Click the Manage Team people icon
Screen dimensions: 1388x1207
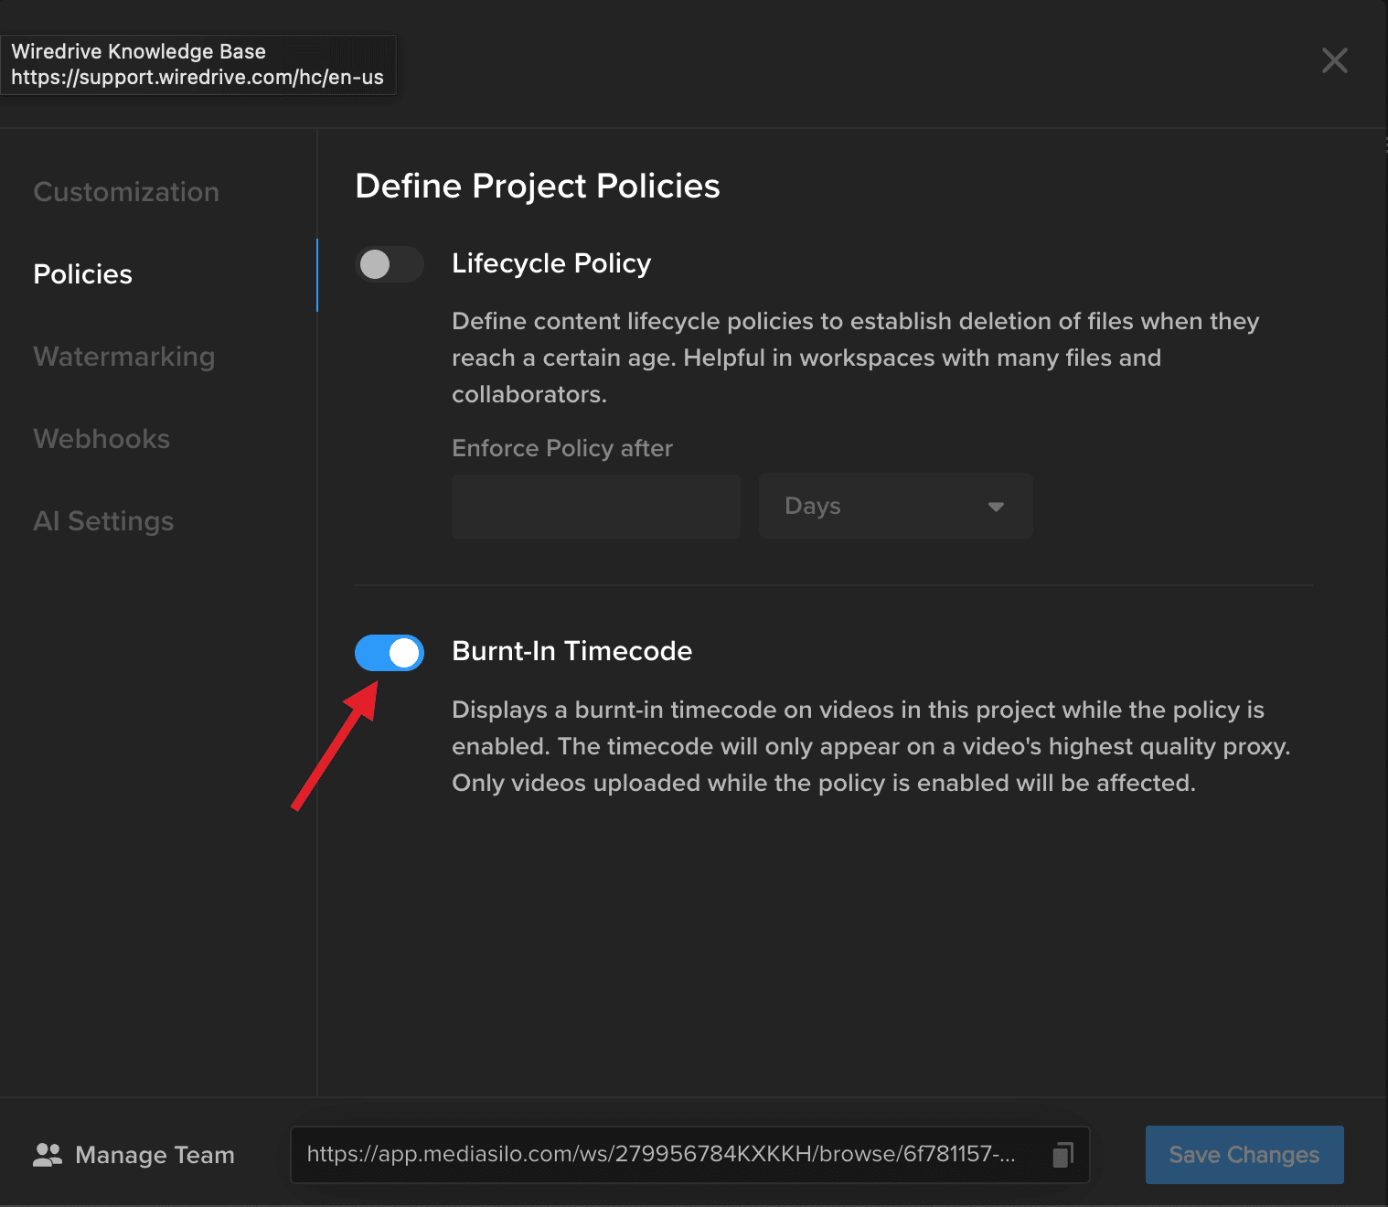tap(48, 1155)
